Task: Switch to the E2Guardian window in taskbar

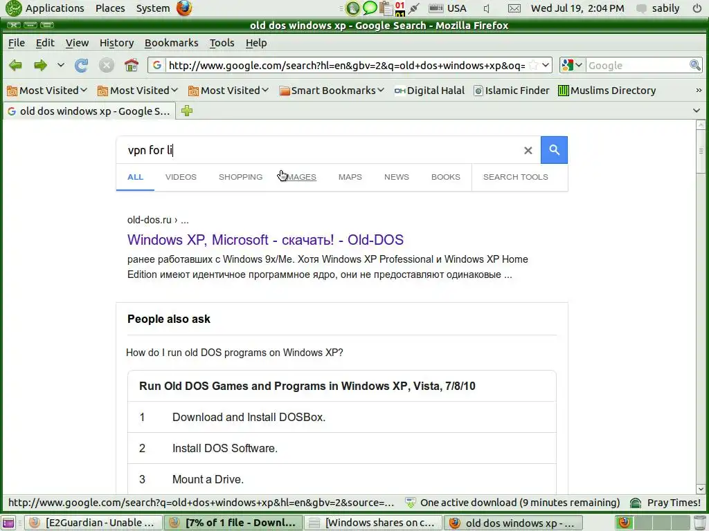Action: pyautogui.click(x=93, y=523)
